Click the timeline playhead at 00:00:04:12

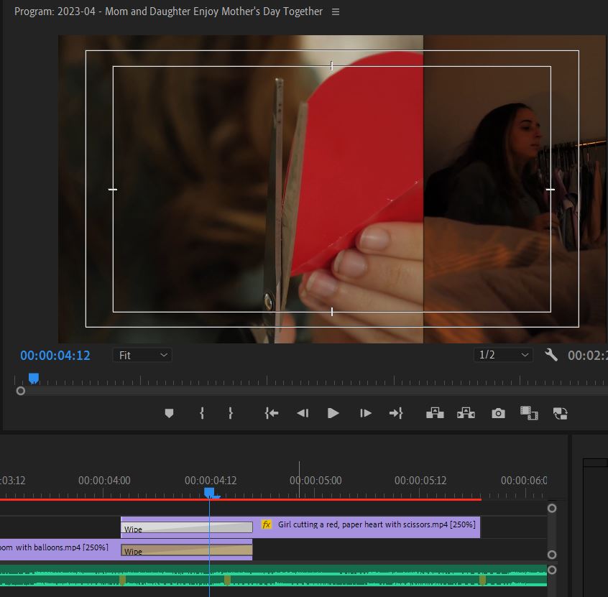coord(209,493)
